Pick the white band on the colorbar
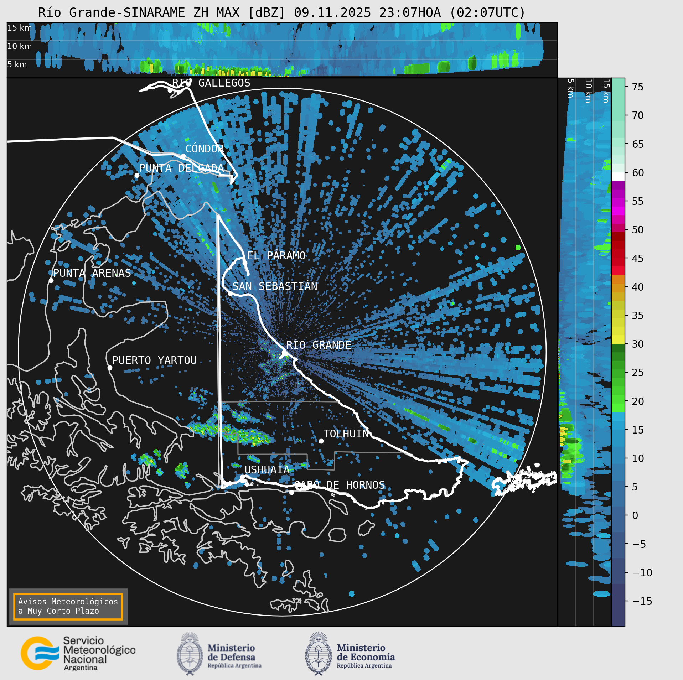The width and height of the screenshot is (683, 680). pos(618,177)
